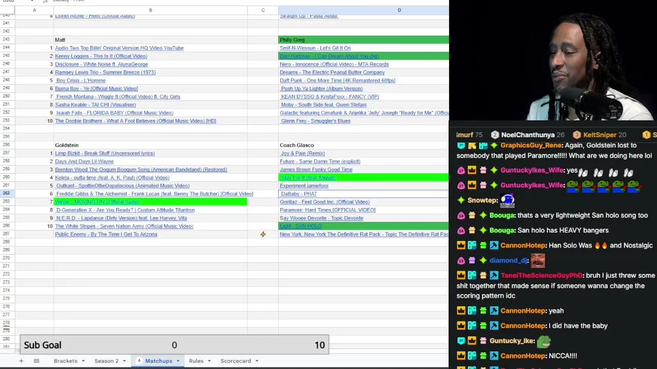Image resolution: width=657 pixels, height=369 pixels.
Task: Open GraphicsGuy_Rene's chat username
Action: click(x=531, y=146)
